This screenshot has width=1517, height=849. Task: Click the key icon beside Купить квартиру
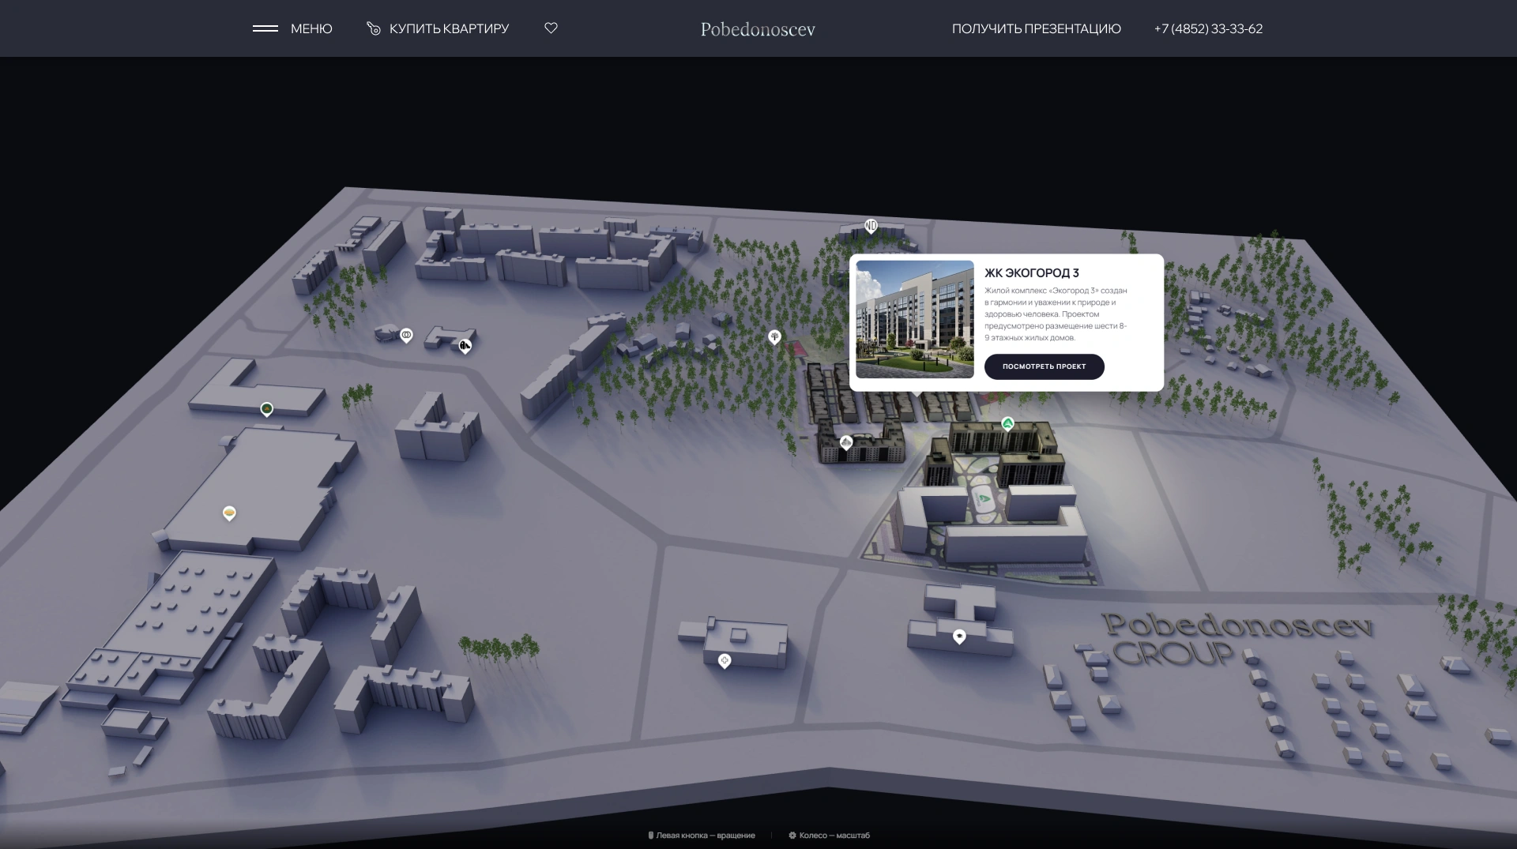tap(374, 28)
